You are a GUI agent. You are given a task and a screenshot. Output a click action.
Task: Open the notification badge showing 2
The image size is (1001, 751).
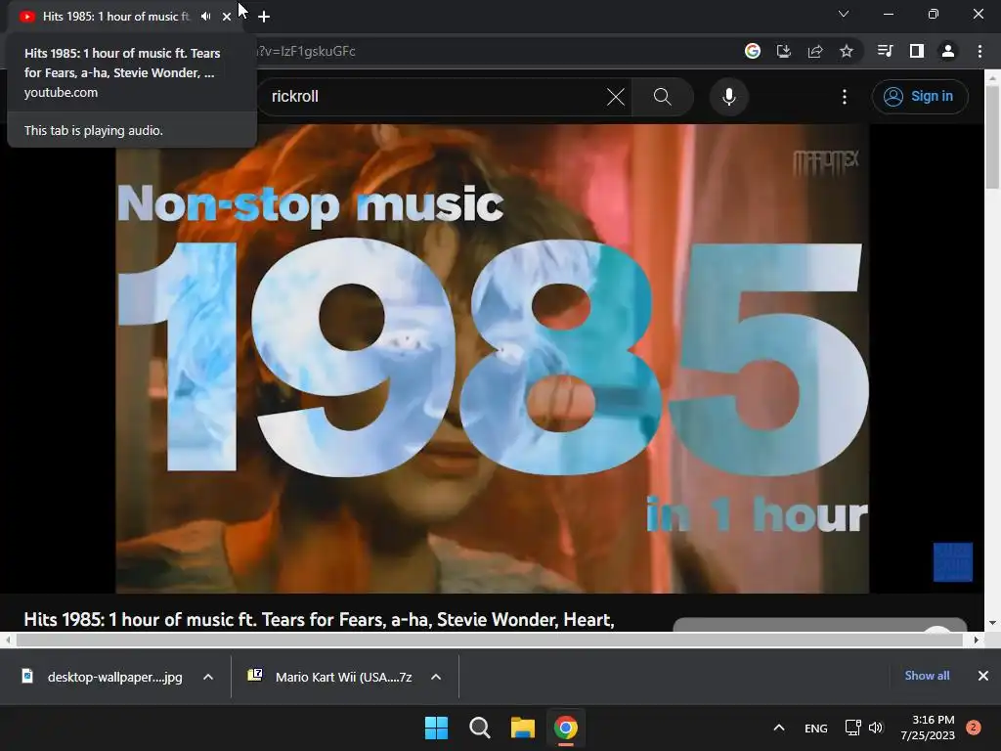coord(974,728)
